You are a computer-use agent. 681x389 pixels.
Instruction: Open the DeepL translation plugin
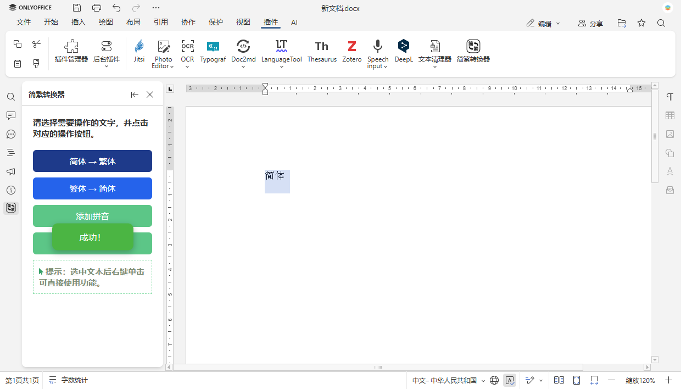[x=404, y=51]
